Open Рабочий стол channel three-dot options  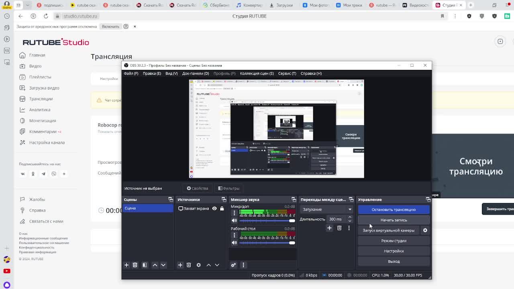click(x=235, y=235)
